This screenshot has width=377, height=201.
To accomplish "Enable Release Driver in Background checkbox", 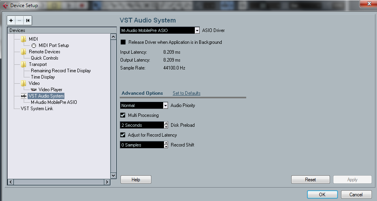I will [123, 42].
